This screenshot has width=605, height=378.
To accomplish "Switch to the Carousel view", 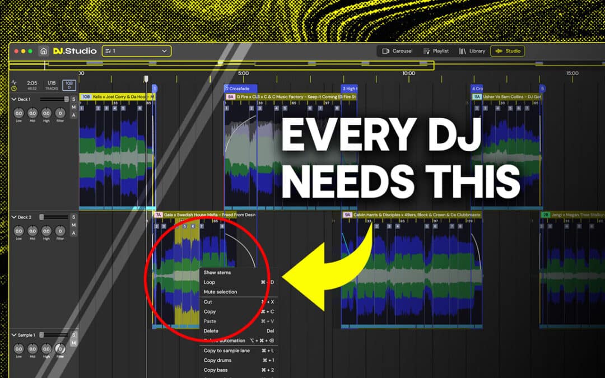I will coord(397,51).
